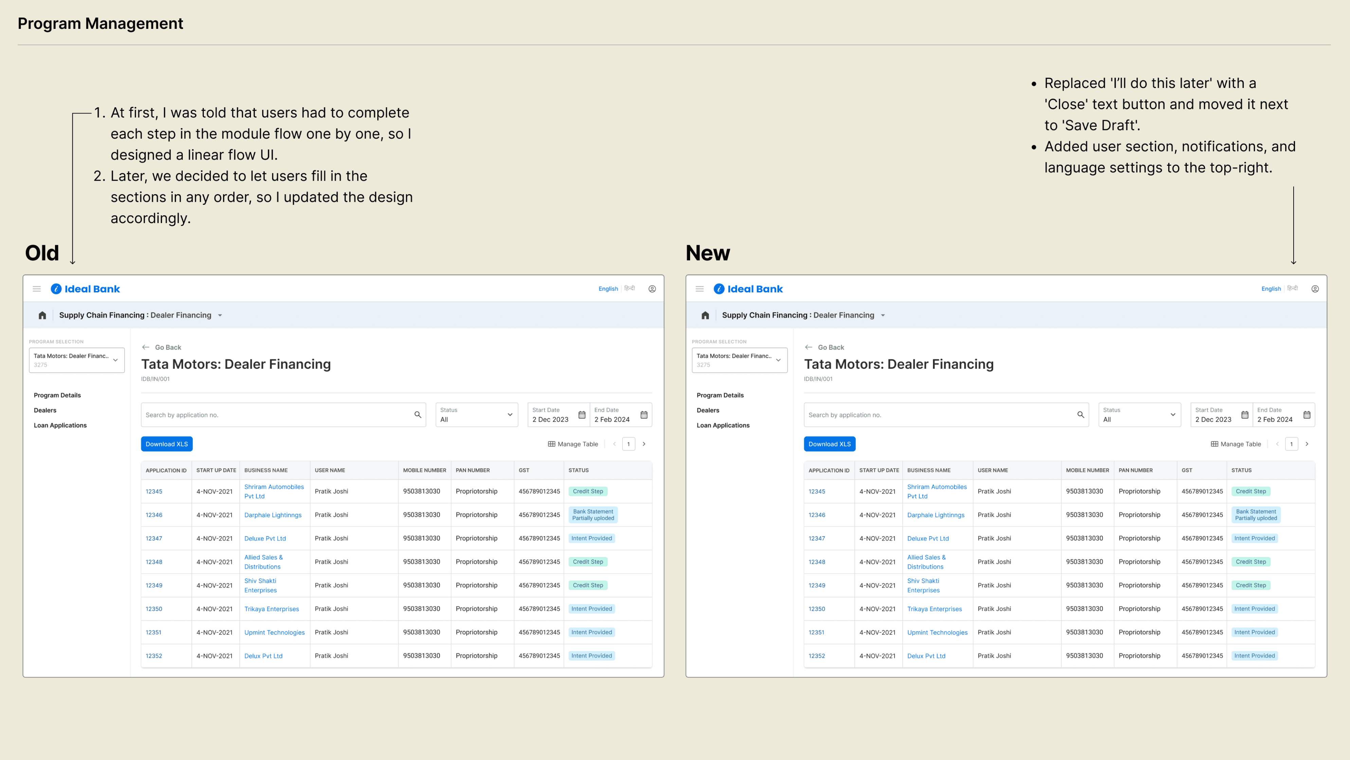The width and height of the screenshot is (1350, 760).
Task: Open Program Selection dropdown in New panel
Action: 739,360
